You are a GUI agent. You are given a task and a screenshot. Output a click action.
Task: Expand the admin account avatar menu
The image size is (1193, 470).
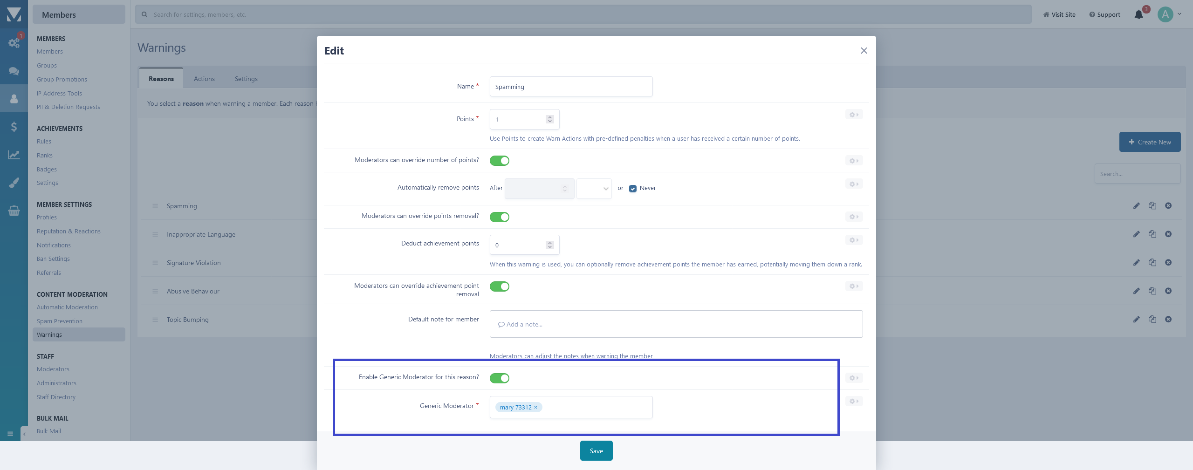click(x=1170, y=14)
